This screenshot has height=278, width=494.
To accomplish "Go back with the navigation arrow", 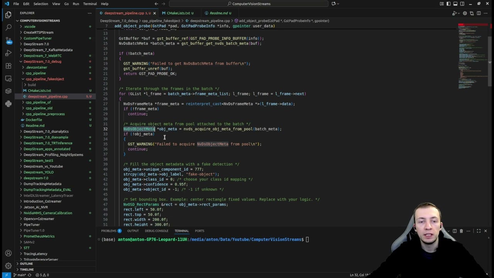I will pyautogui.click(x=156, y=4).
